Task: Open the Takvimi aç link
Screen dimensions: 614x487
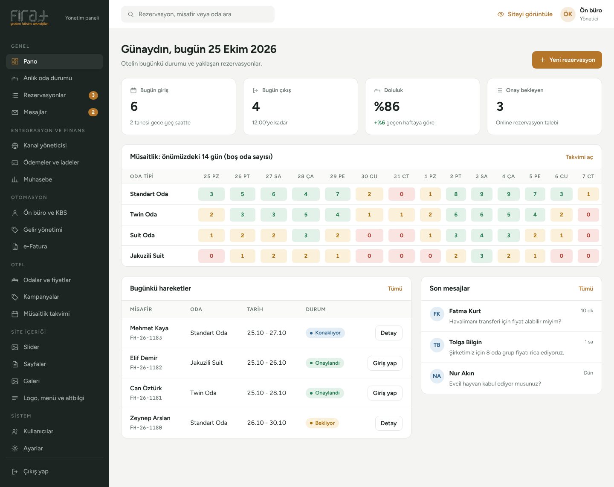Action: (x=579, y=157)
